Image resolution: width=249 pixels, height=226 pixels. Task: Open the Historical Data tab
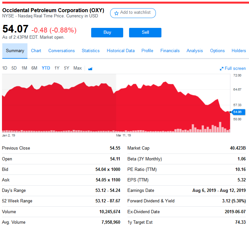click(121, 51)
